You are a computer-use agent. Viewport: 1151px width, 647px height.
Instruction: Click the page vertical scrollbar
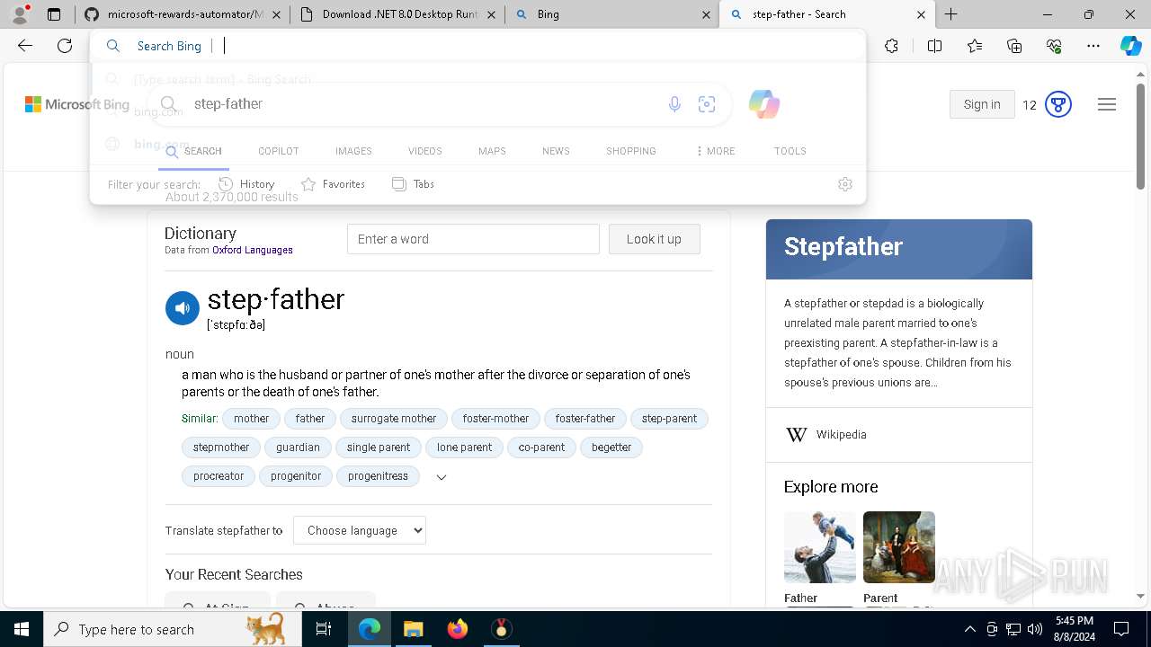click(x=1141, y=135)
